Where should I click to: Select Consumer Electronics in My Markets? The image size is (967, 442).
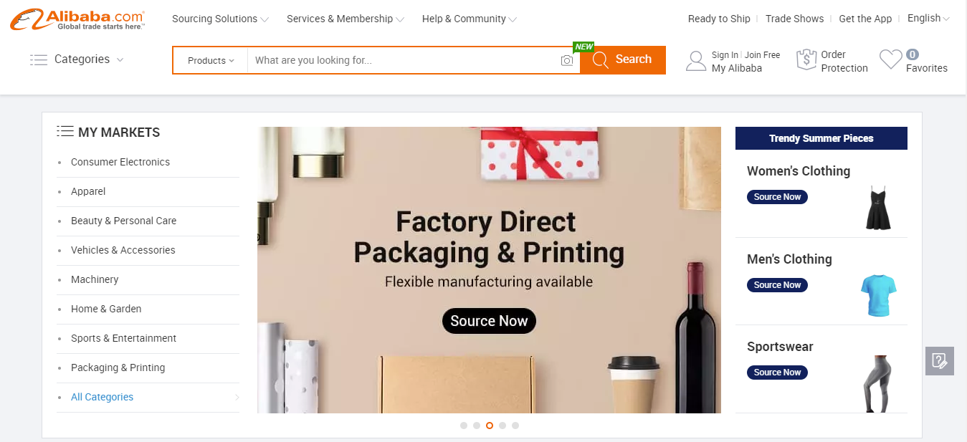(x=120, y=162)
